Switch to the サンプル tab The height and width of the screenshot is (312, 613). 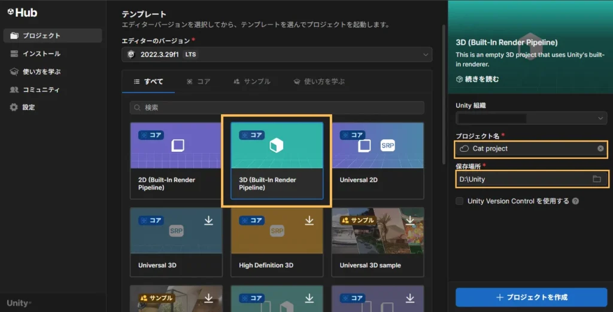[252, 82]
